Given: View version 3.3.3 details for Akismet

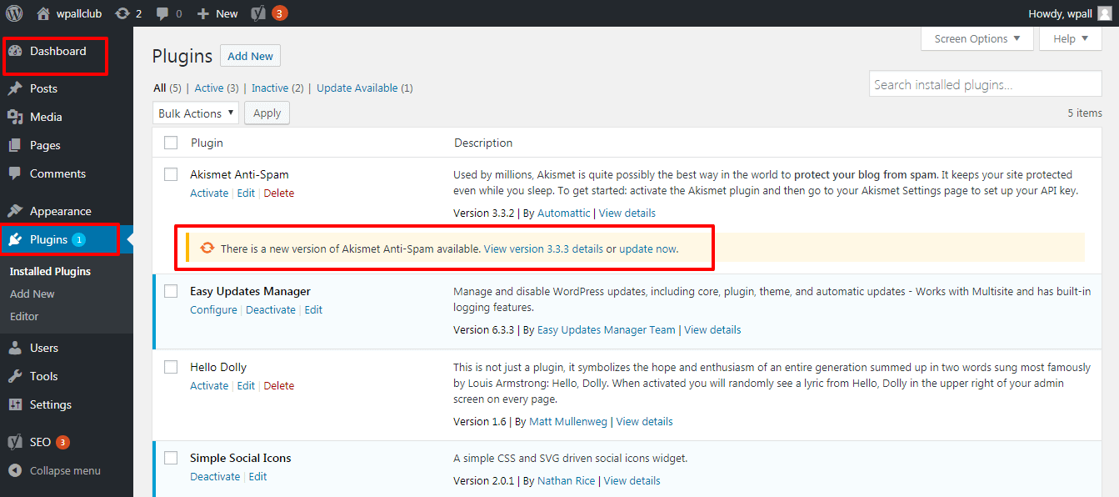Looking at the screenshot, I should tap(543, 248).
